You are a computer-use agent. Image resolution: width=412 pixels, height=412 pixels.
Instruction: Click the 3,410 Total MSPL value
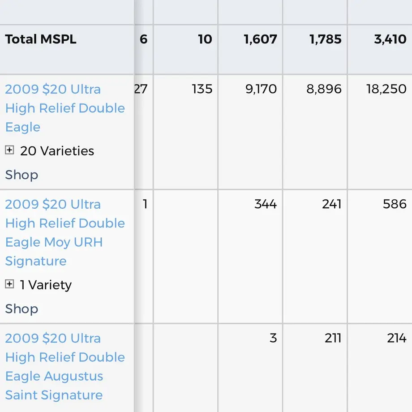[390, 39]
